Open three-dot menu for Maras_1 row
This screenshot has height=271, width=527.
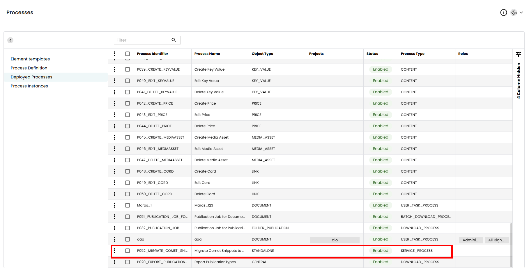pos(114,205)
